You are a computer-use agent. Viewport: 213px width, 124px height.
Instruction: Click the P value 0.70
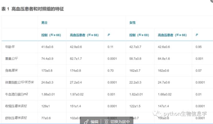coord(111,71)
